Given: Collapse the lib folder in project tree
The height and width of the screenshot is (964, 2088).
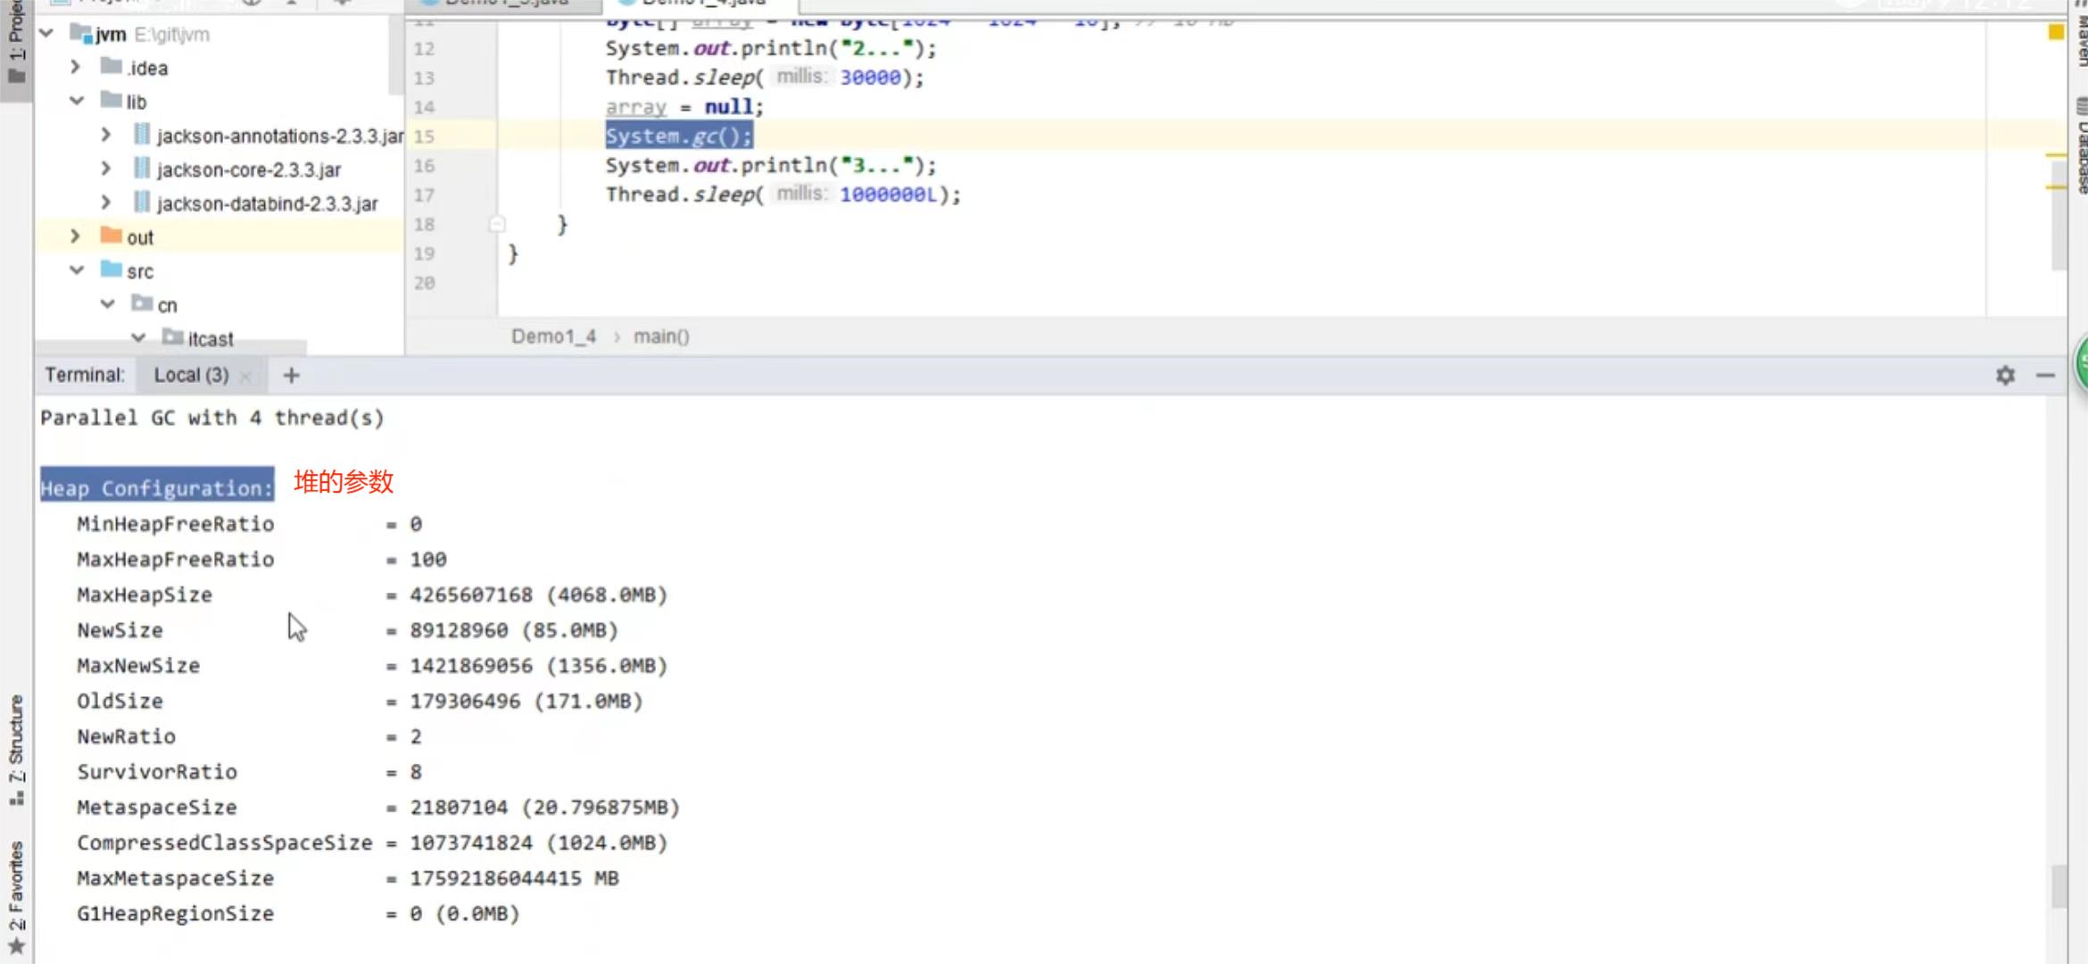Looking at the screenshot, I should coord(77,101).
